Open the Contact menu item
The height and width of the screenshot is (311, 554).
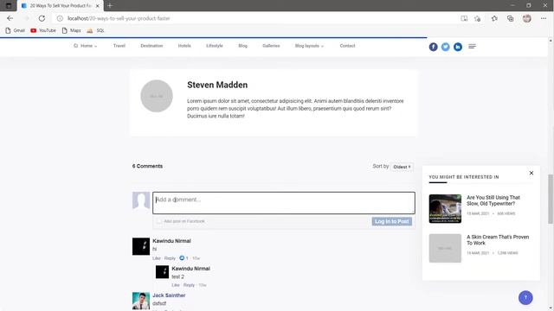click(347, 46)
